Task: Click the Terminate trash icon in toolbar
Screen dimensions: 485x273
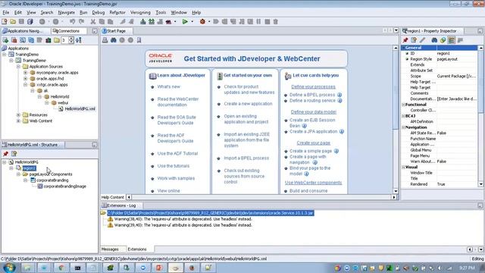Action: (276, 22)
